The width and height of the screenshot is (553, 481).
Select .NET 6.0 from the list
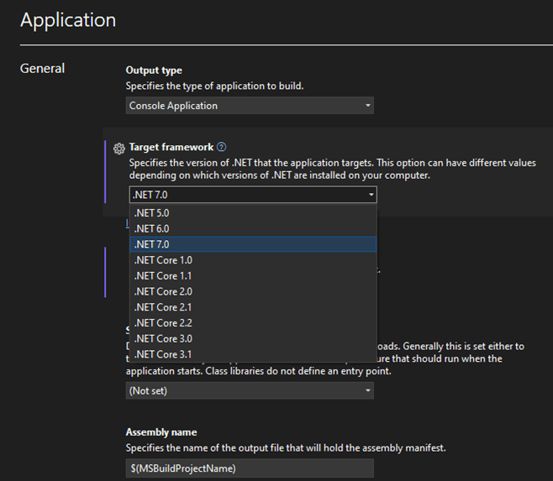[x=253, y=228]
